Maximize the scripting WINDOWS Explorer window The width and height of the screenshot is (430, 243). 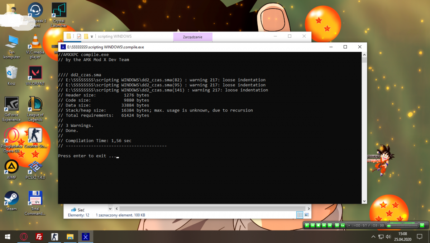pos(290,36)
